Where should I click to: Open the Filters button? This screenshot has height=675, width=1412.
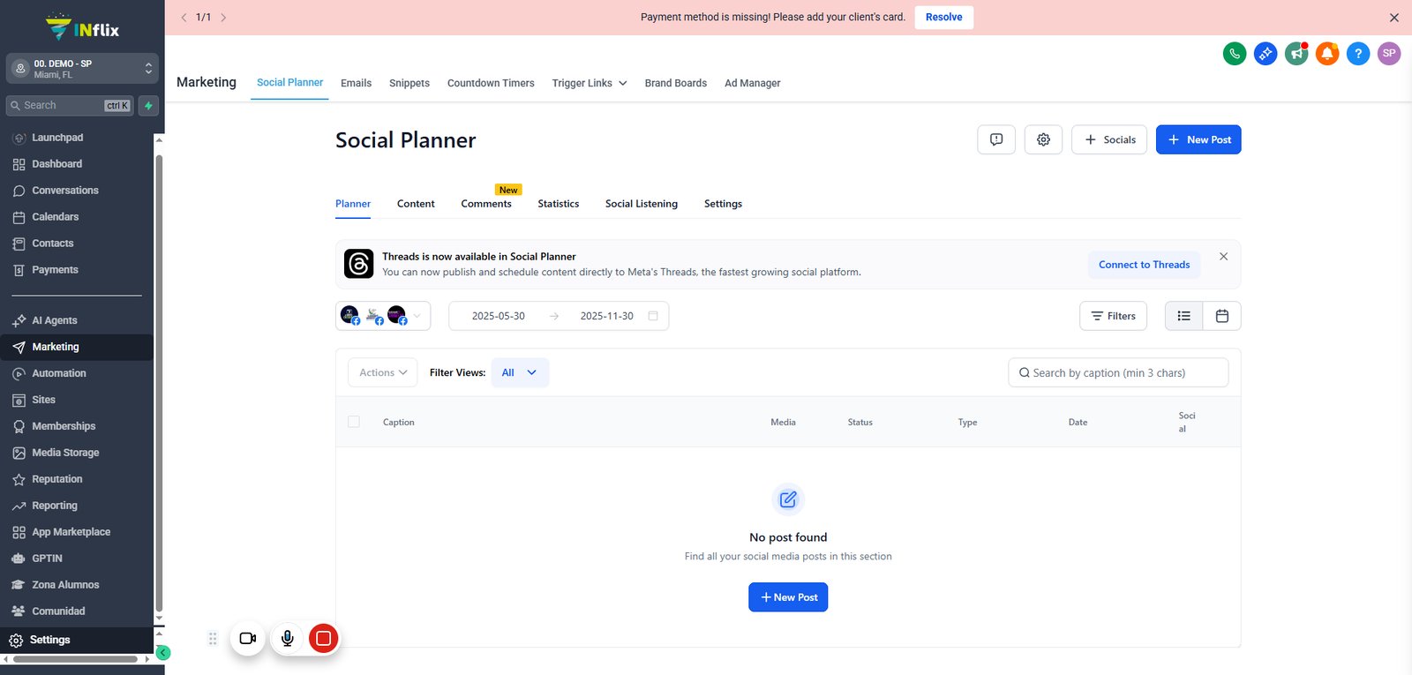tap(1113, 316)
